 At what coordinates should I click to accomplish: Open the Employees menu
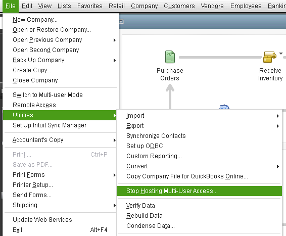[246, 6]
